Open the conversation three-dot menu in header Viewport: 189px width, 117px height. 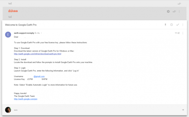[183, 25]
